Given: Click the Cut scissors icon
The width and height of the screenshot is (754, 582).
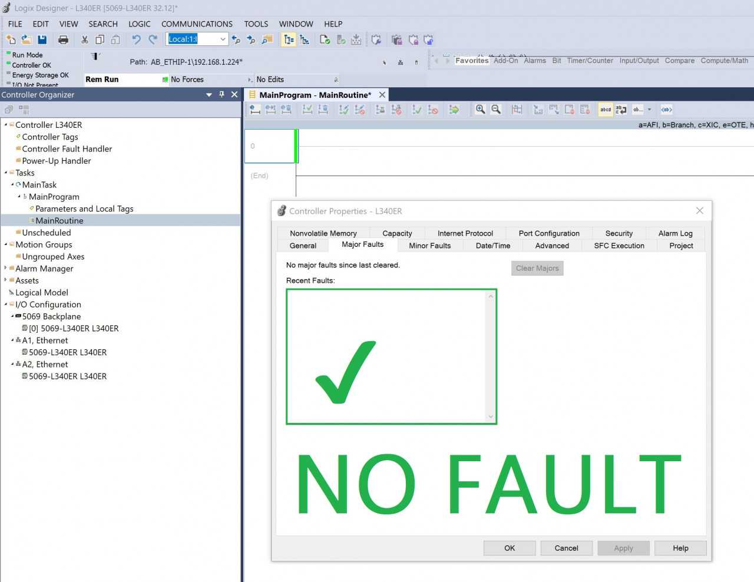Looking at the screenshot, I should 85,39.
